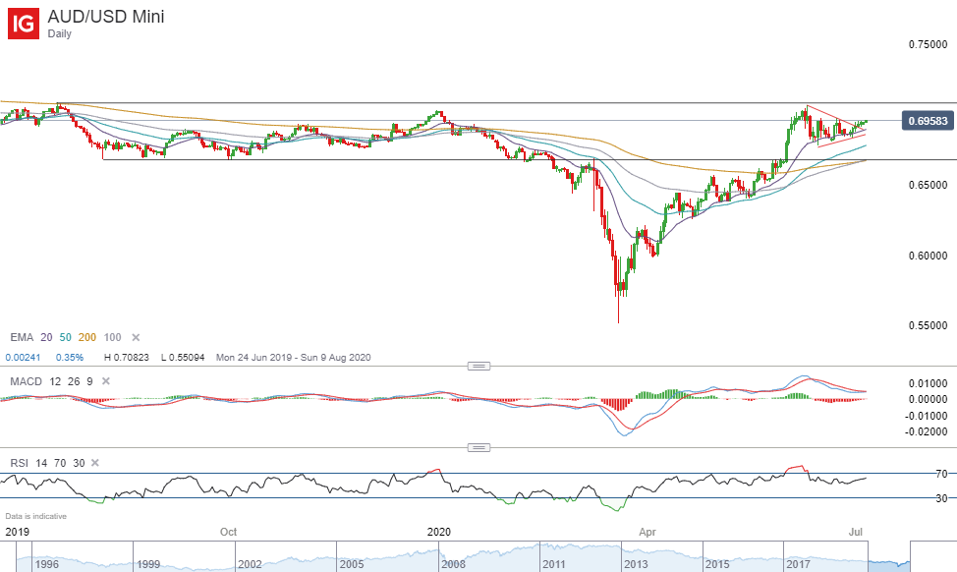Click the Oct label on time axis
The image size is (957, 572).
click(228, 532)
